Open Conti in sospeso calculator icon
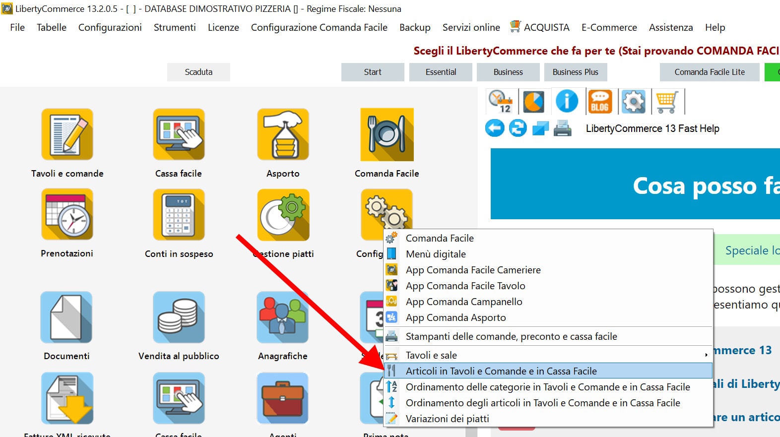780x437 pixels. click(x=179, y=214)
